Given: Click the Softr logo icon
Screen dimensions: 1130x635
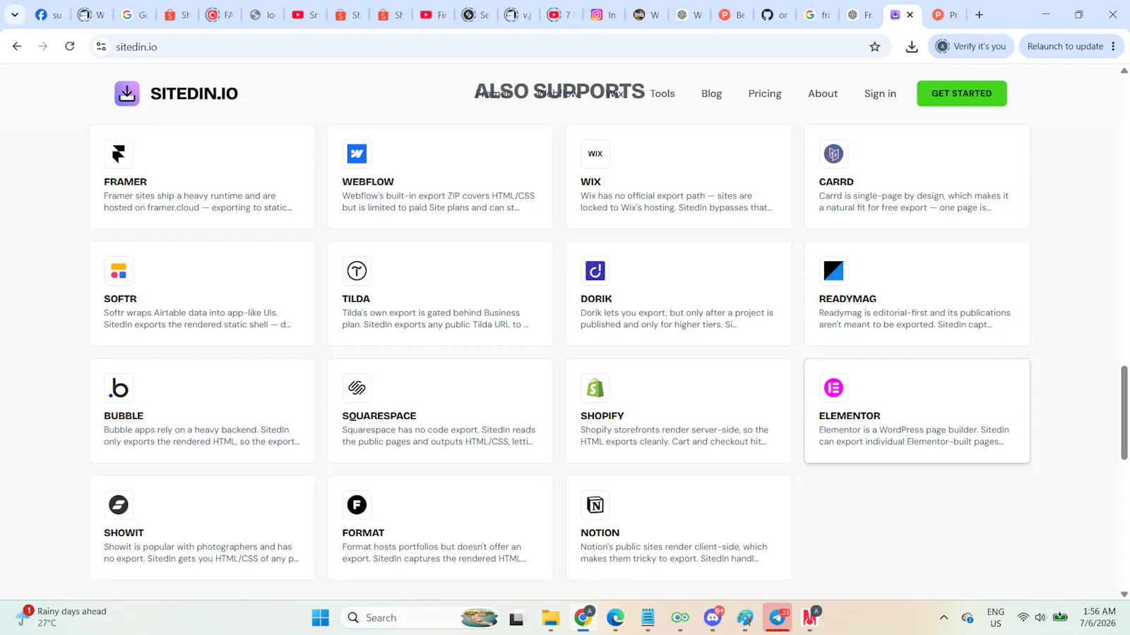Looking at the screenshot, I should point(119,271).
